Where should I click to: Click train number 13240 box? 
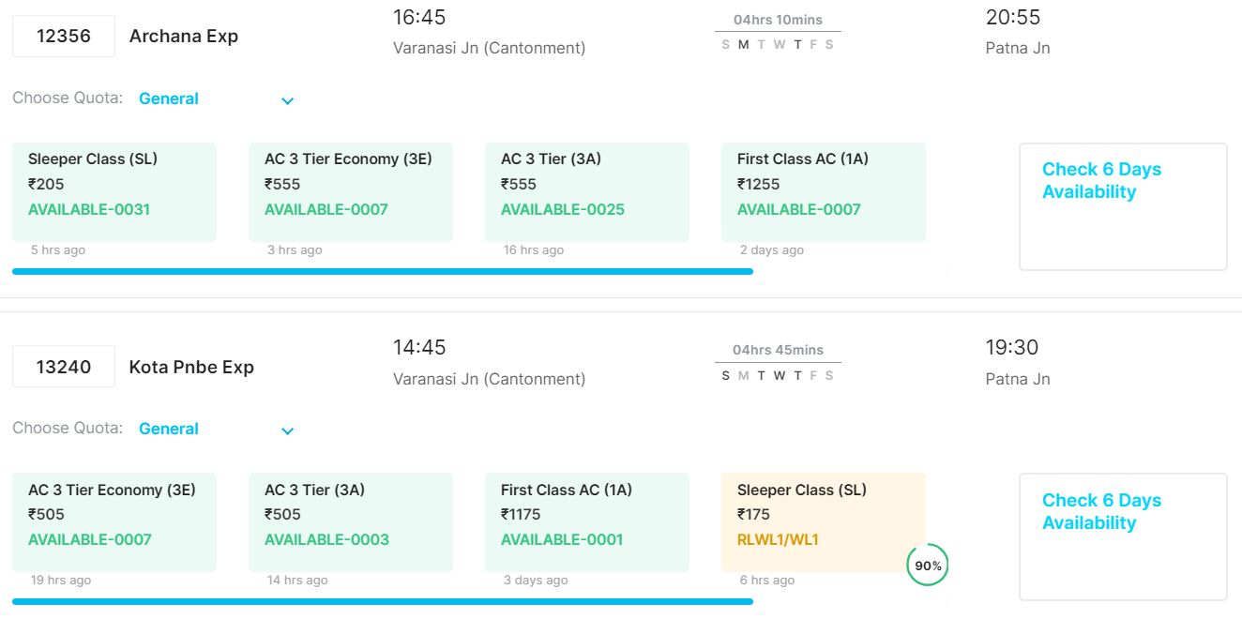pyautogui.click(x=64, y=367)
